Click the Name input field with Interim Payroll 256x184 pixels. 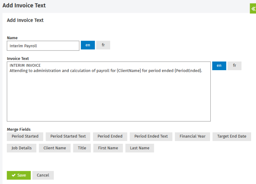[43, 46]
